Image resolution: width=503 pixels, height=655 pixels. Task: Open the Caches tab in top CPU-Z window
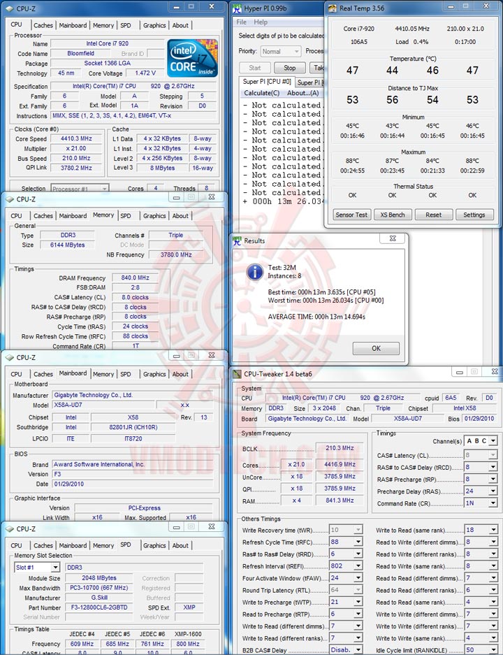coord(43,25)
